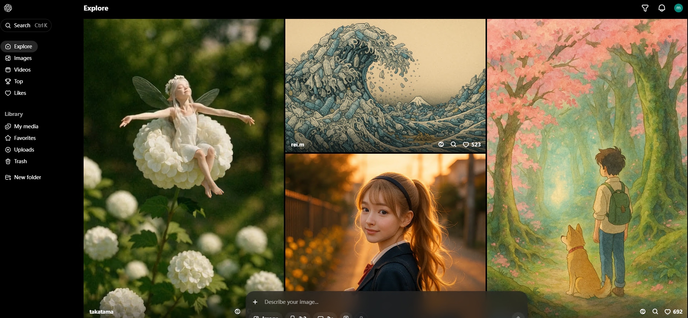Open the Uploads library item
This screenshot has width=688, height=318.
point(20,150)
